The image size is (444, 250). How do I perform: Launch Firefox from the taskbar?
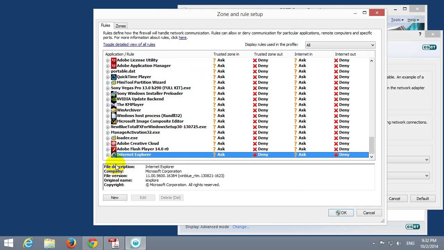[x=71, y=243]
